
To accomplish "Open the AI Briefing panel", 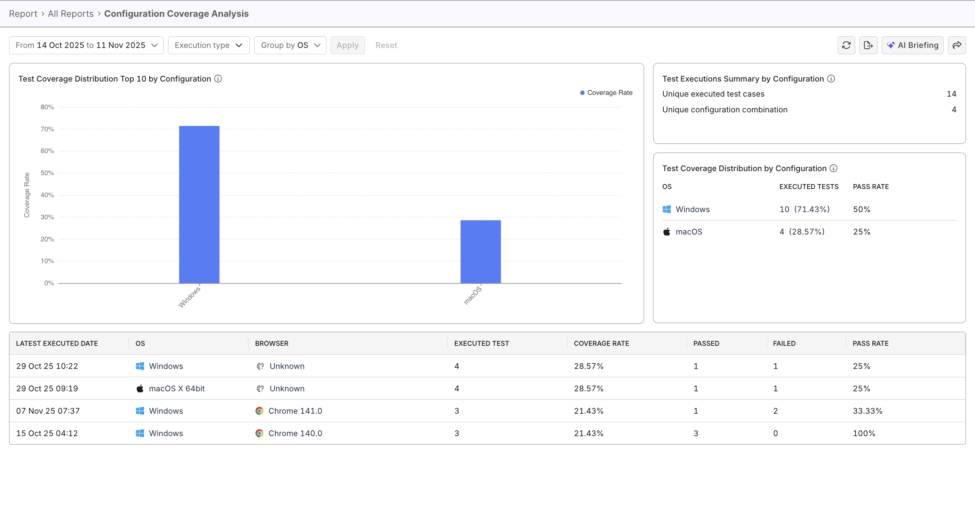I will [x=913, y=45].
